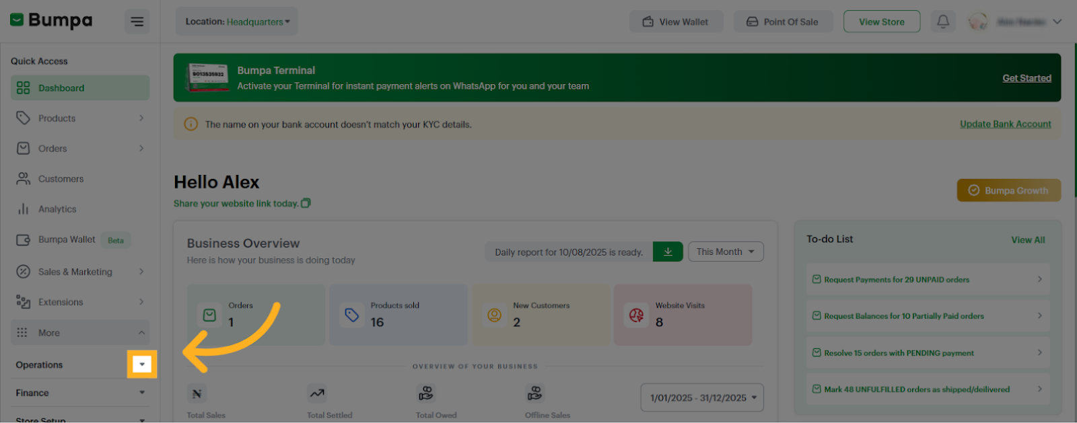Click View All in To-do List

(1028, 240)
